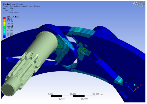Pick the red 274.17 Max legend band
Image resolution: width=147 pixels, height=104 pixels.
pos(4,18)
